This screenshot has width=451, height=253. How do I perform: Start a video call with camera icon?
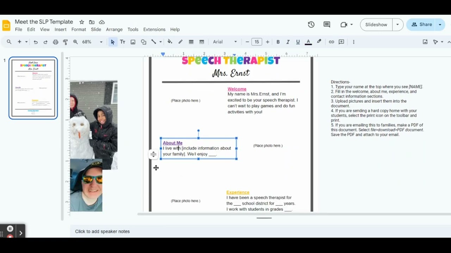344,25
